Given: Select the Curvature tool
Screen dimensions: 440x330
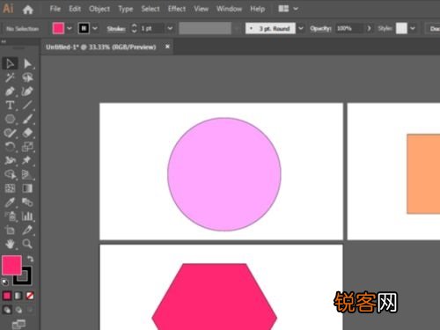Looking at the screenshot, I should [27, 92].
